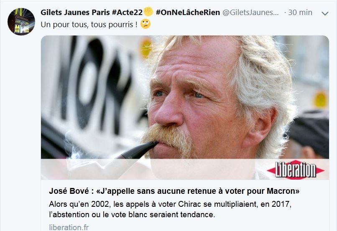This screenshot has height=231, width=337.
Task: Click the eye-rolling emoji in the tweet
Action: point(146,24)
